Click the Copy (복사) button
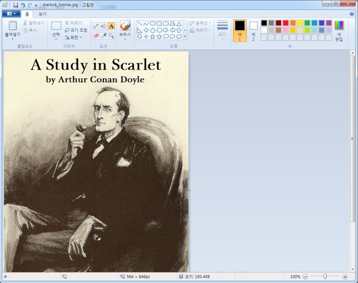 (x=30, y=30)
